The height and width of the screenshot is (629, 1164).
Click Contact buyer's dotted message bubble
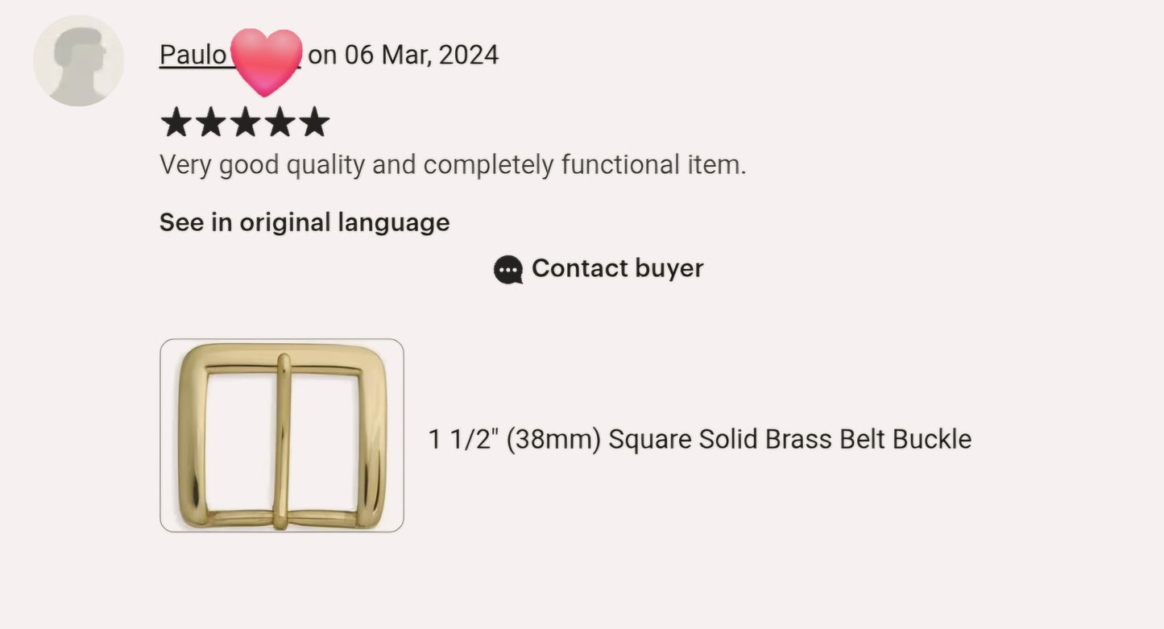(x=507, y=269)
